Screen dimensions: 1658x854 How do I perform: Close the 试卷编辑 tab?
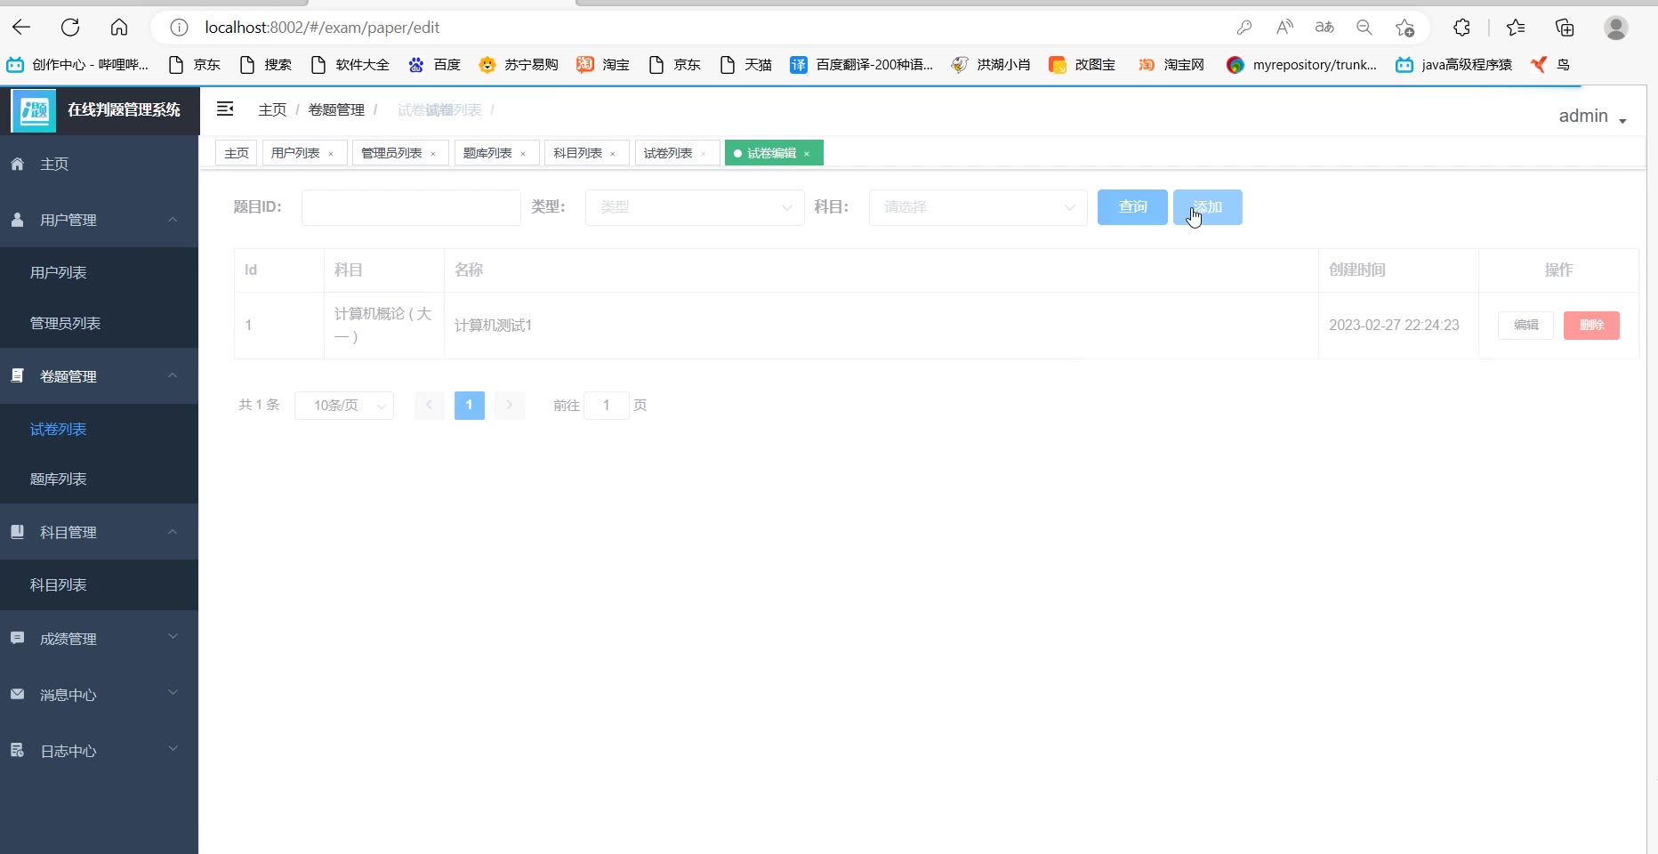pos(807,154)
